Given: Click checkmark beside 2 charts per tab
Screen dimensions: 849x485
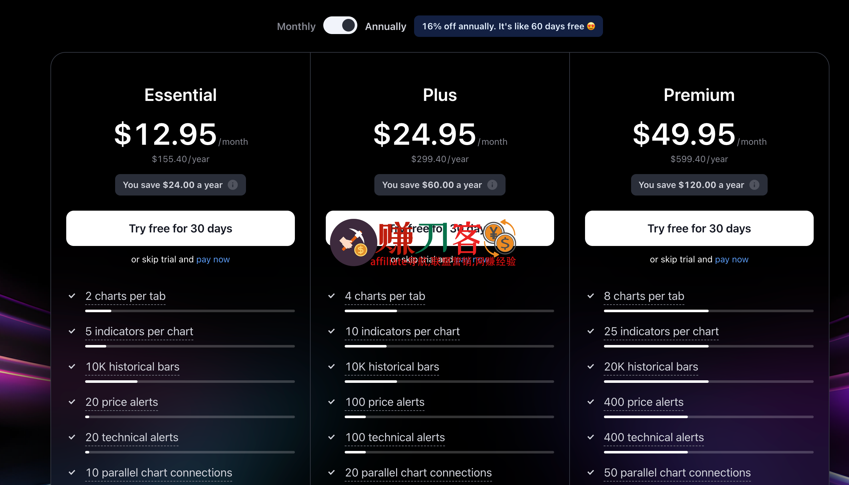Looking at the screenshot, I should pos(72,296).
